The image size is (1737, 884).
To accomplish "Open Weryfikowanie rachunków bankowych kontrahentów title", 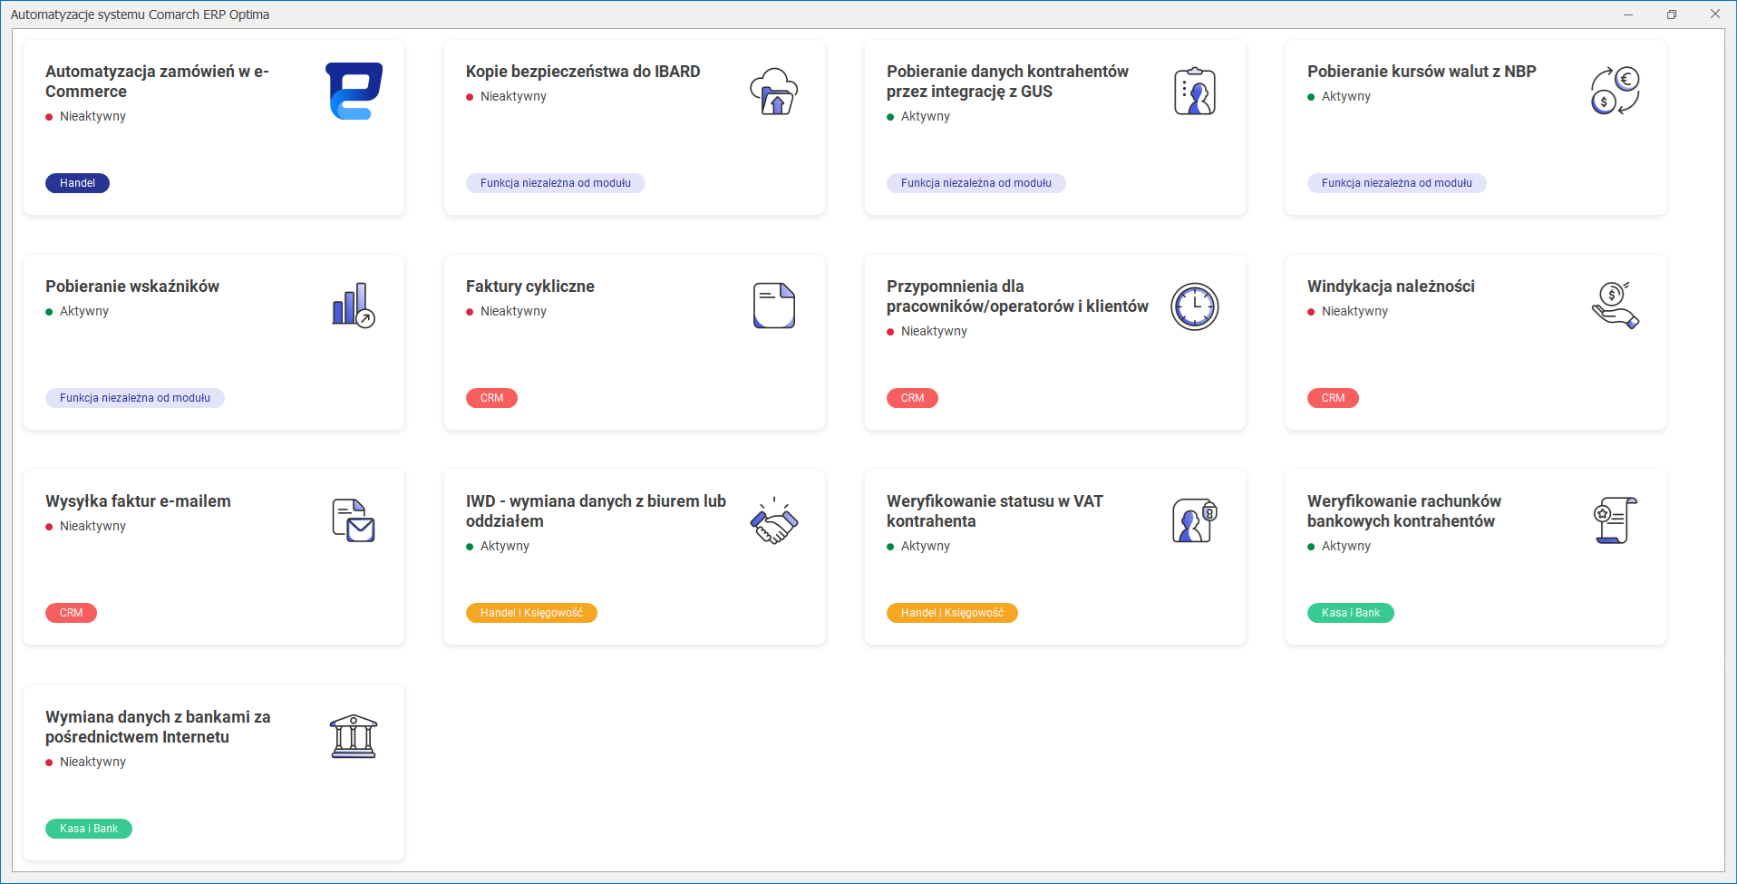I will pos(1404,511).
